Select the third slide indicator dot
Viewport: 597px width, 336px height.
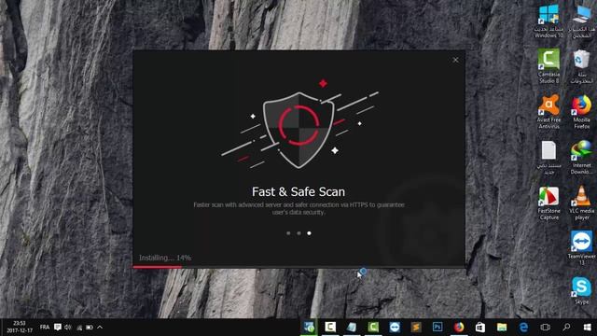point(309,233)
